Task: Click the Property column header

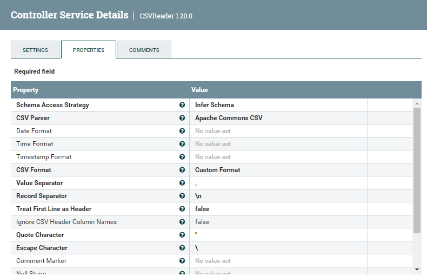Action: click(x=26, y=90)
